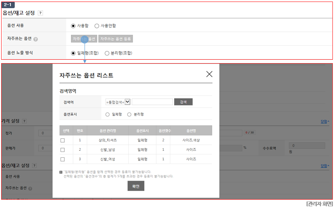Collapse 가격 설정 section via 닫힘 link

(325, 122)
